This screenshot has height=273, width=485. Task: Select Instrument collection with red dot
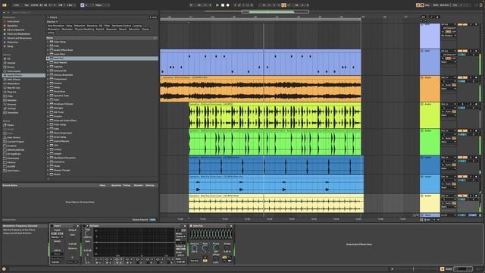tap(14, 21)
